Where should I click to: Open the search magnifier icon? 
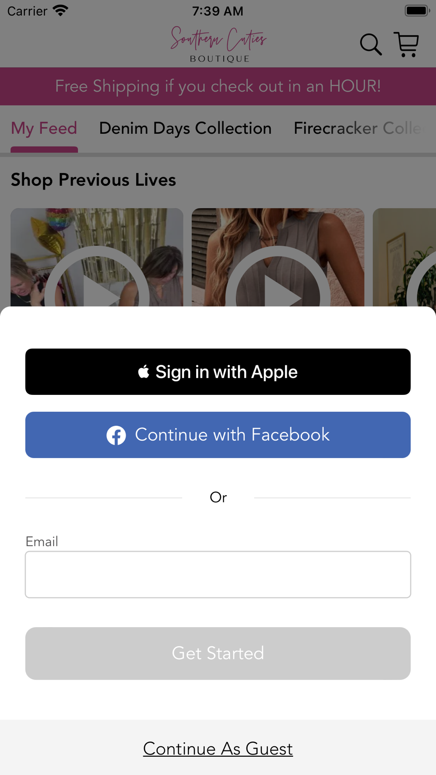pos(371,44)
